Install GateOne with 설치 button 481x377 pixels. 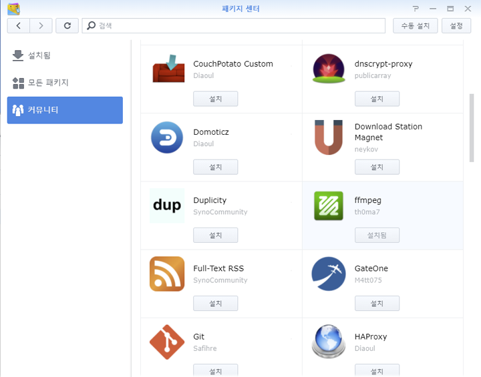click(377, 304)
